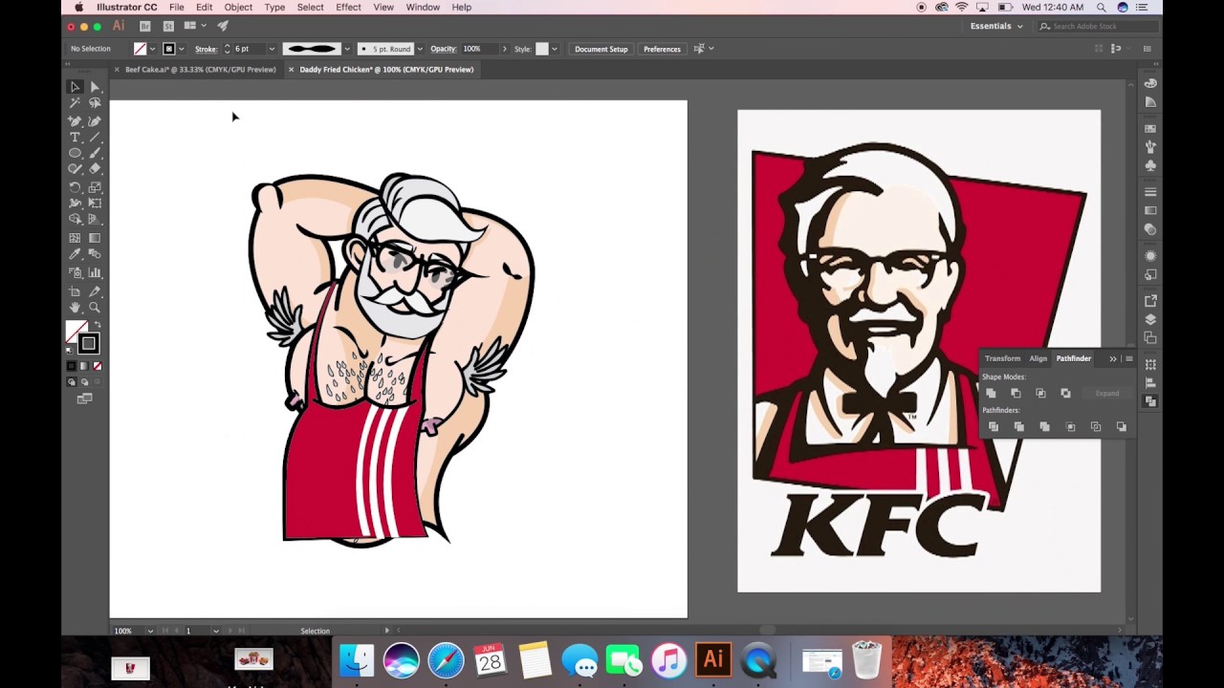Expand the Opacity 100% arrow

click(505, 49)
